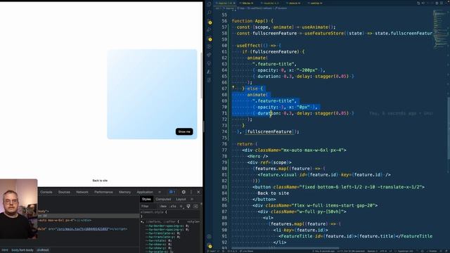Click 'Back to site' text on line 84
This screenshot has width=450, height=253.
coord(274,193)
